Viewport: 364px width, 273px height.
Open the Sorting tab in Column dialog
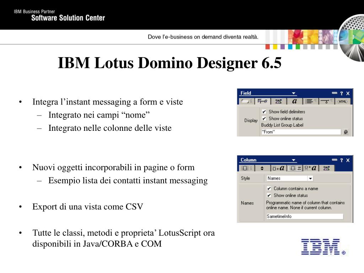click(x=262, y=168)
